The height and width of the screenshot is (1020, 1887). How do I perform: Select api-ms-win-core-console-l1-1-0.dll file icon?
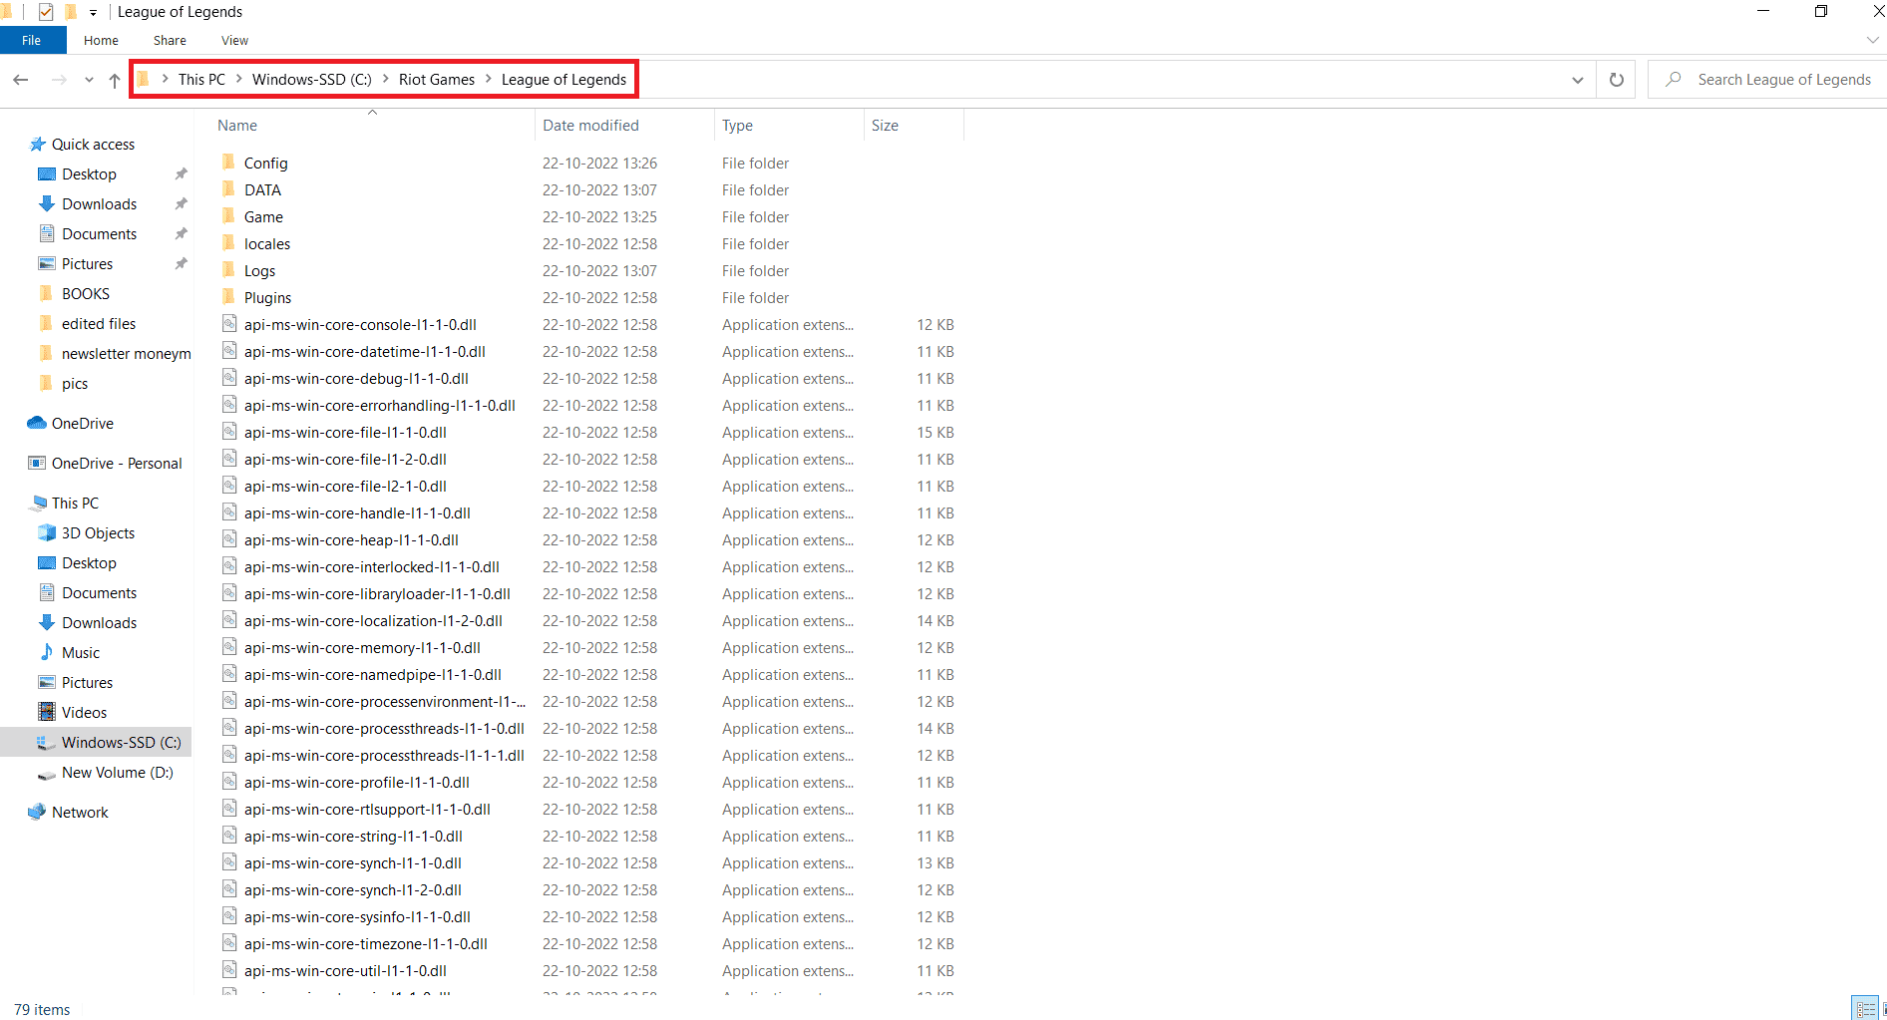pyautogui.click(x=229, y=323)
